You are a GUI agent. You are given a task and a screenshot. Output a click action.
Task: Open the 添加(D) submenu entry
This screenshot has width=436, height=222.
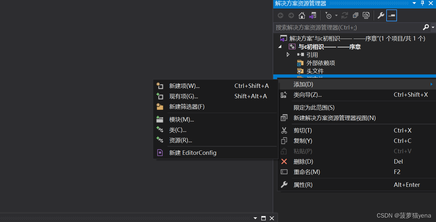357,84
